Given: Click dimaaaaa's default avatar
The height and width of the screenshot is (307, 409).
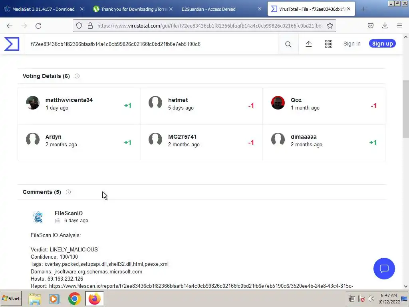Looking at the screenshot, I should (x=278, y=140).
